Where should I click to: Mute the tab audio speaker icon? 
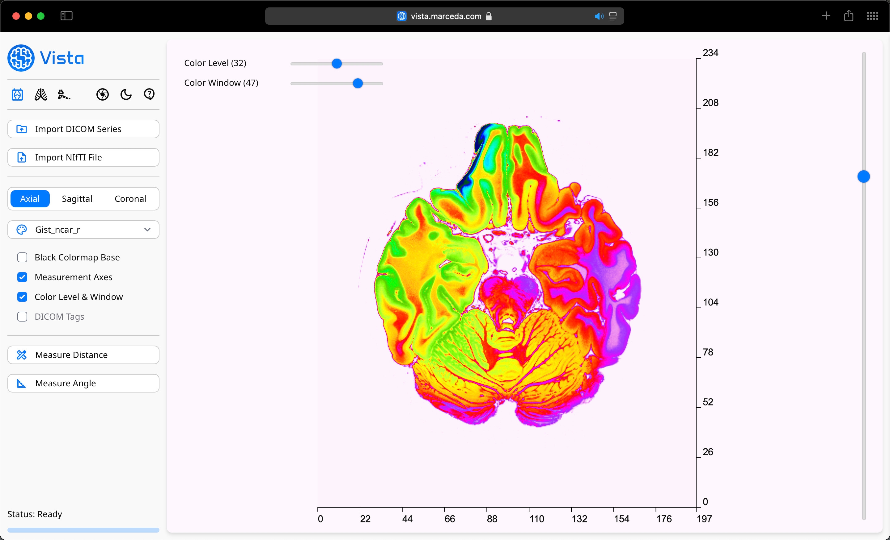(x=599, y=16)
